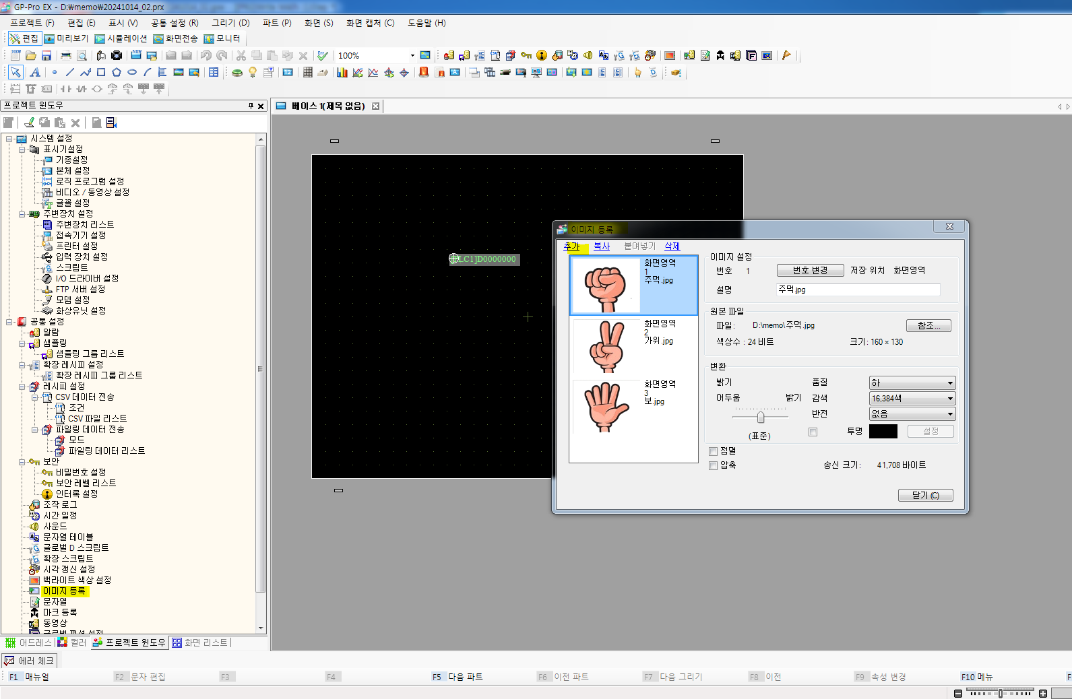Select the green Switch part icon
The image size is (1072, 699).
[237, 73]
